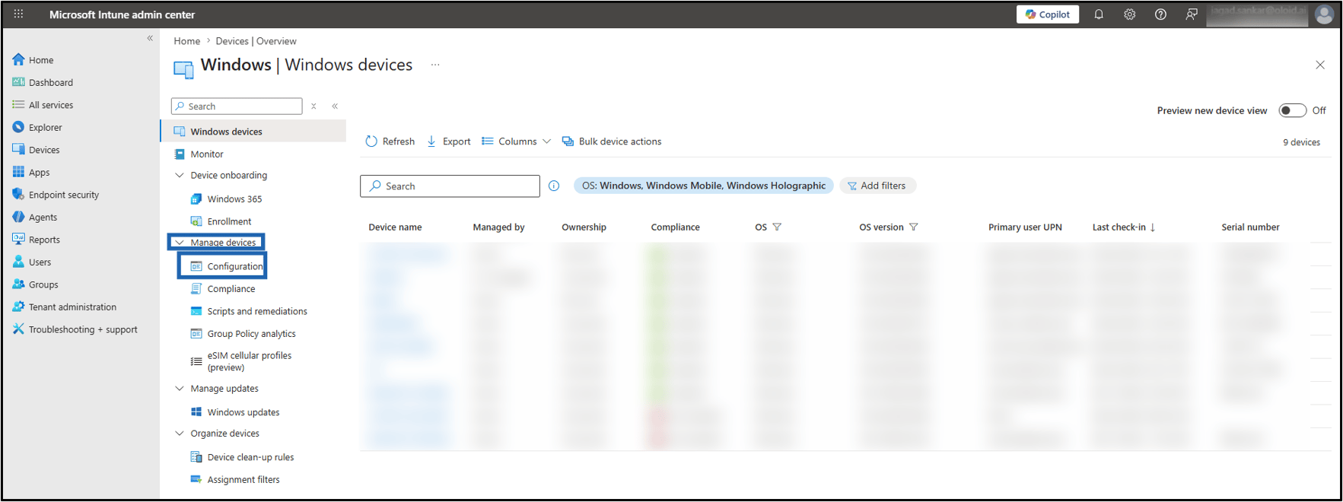This screenshot has height=502, width=1343.
Task: Open Group Policy analytics item
Action: coord(253,334)
